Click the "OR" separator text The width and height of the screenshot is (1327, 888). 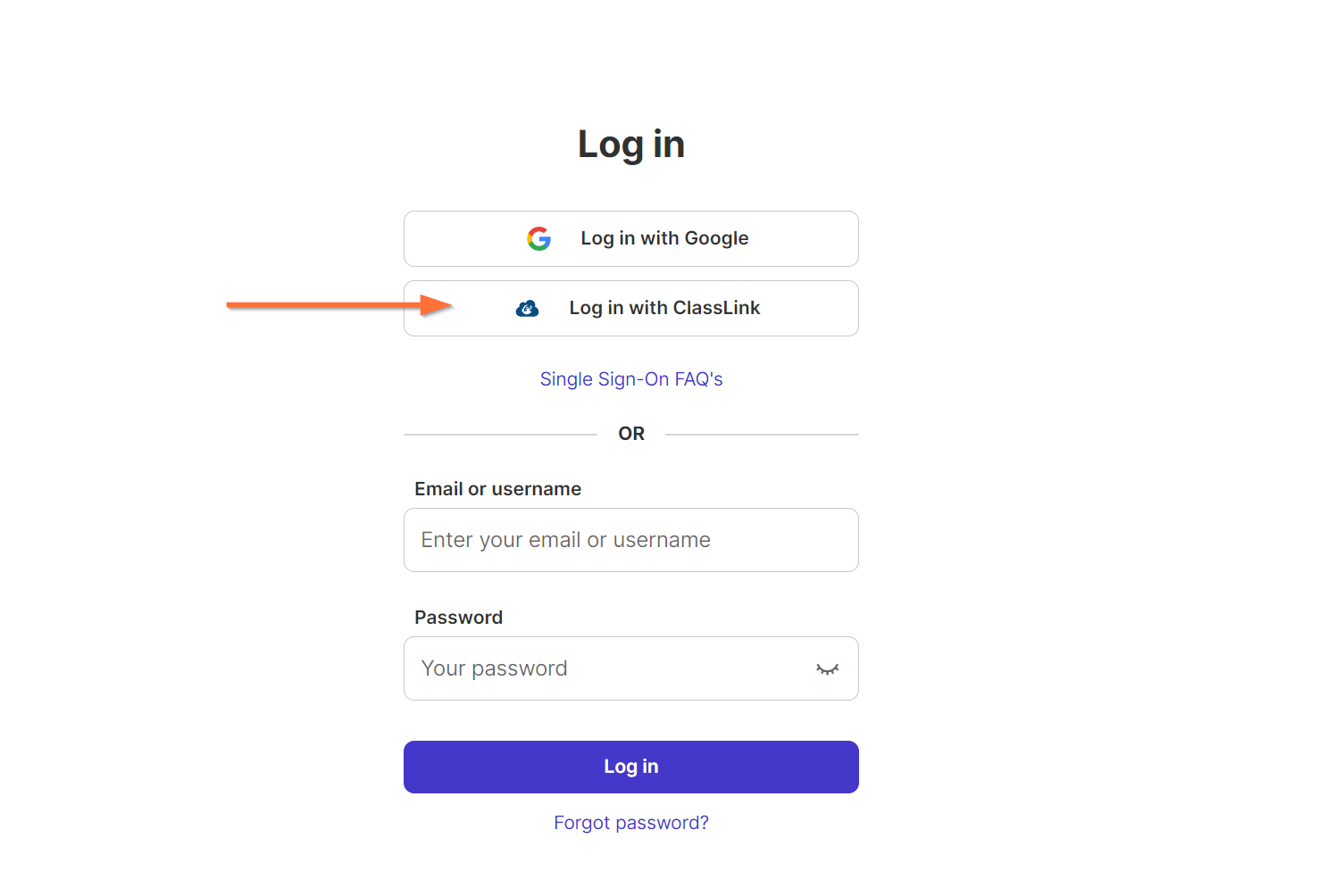click(x=631, y=434)
